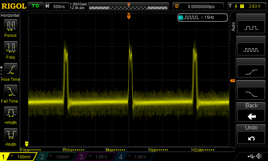Click the +Duty measurement readout
This screenshot has height=161, width=268.
coord(213,150)
